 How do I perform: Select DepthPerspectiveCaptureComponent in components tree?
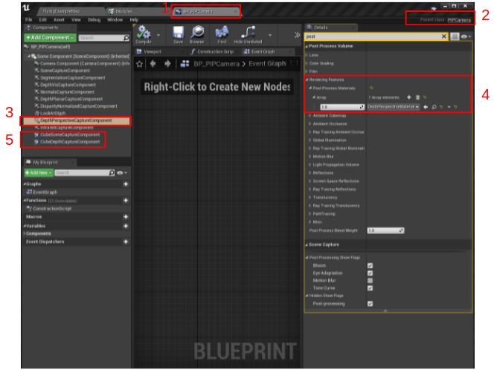[76, 120]
